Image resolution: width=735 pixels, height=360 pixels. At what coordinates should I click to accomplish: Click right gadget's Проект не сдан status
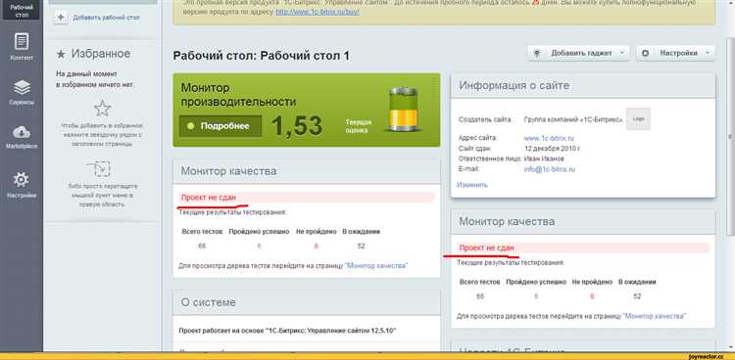[486, 248]
